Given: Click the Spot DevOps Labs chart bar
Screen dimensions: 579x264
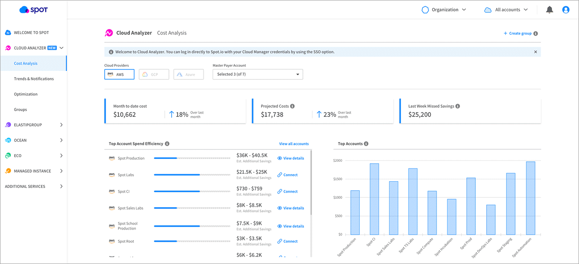Looking at the screenshot, I should coord(491,220).
